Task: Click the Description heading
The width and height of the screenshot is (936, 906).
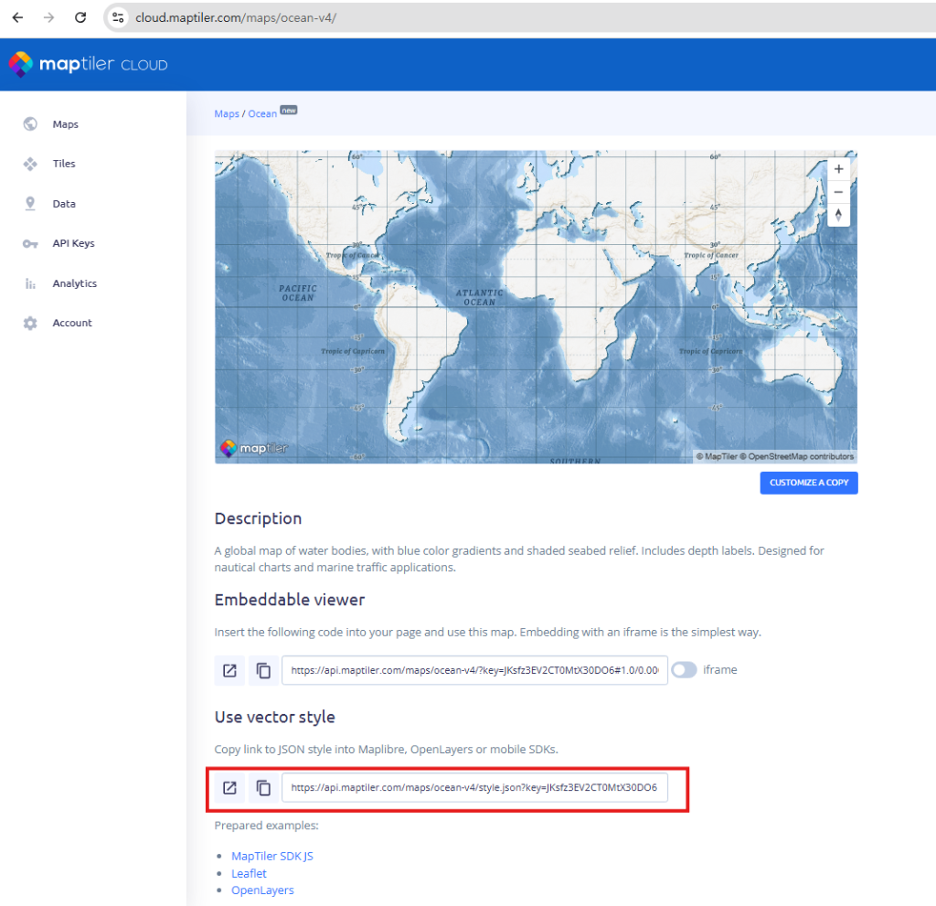Action: [x=258, y=518]
